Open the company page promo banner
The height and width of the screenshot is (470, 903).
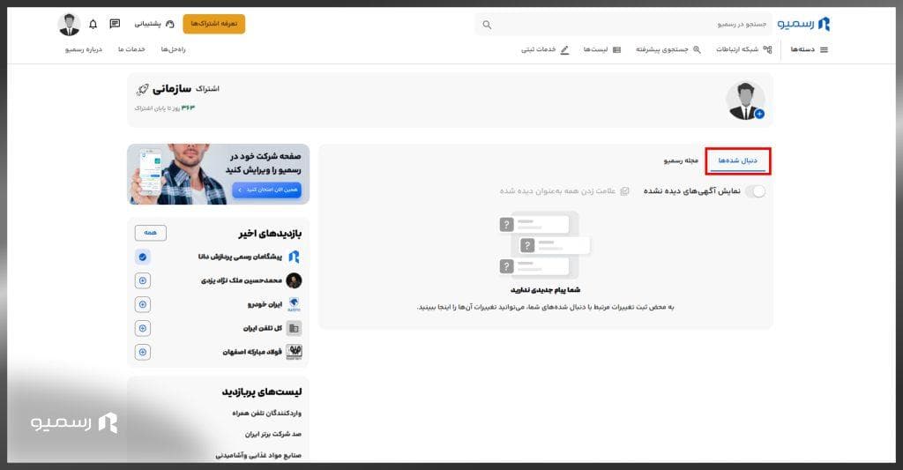pos(219,174)
